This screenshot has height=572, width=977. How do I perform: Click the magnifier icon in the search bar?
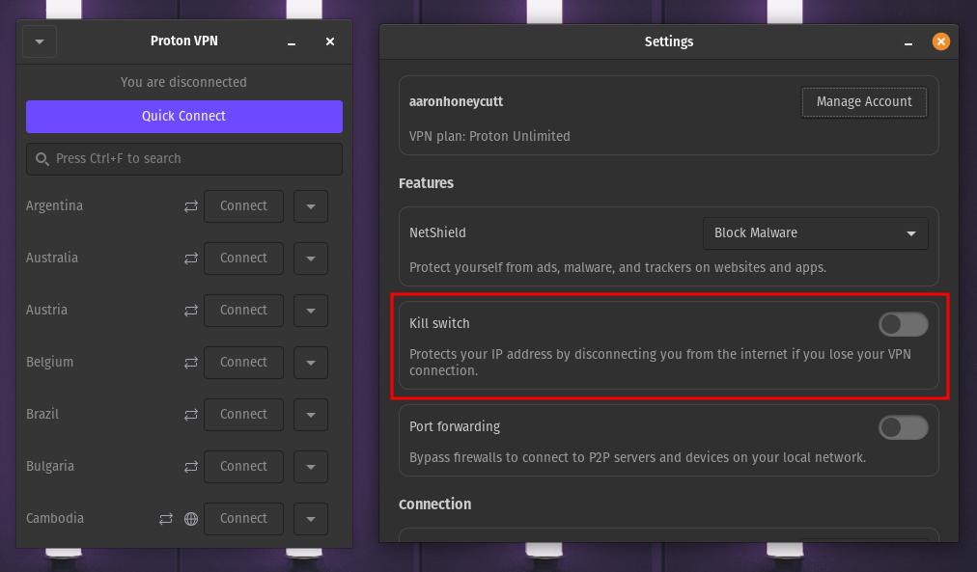point(42,158)
